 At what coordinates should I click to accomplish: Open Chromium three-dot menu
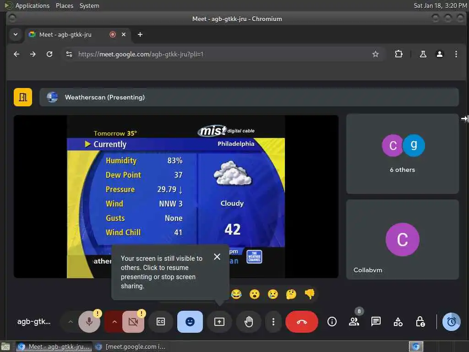(456, 54)
